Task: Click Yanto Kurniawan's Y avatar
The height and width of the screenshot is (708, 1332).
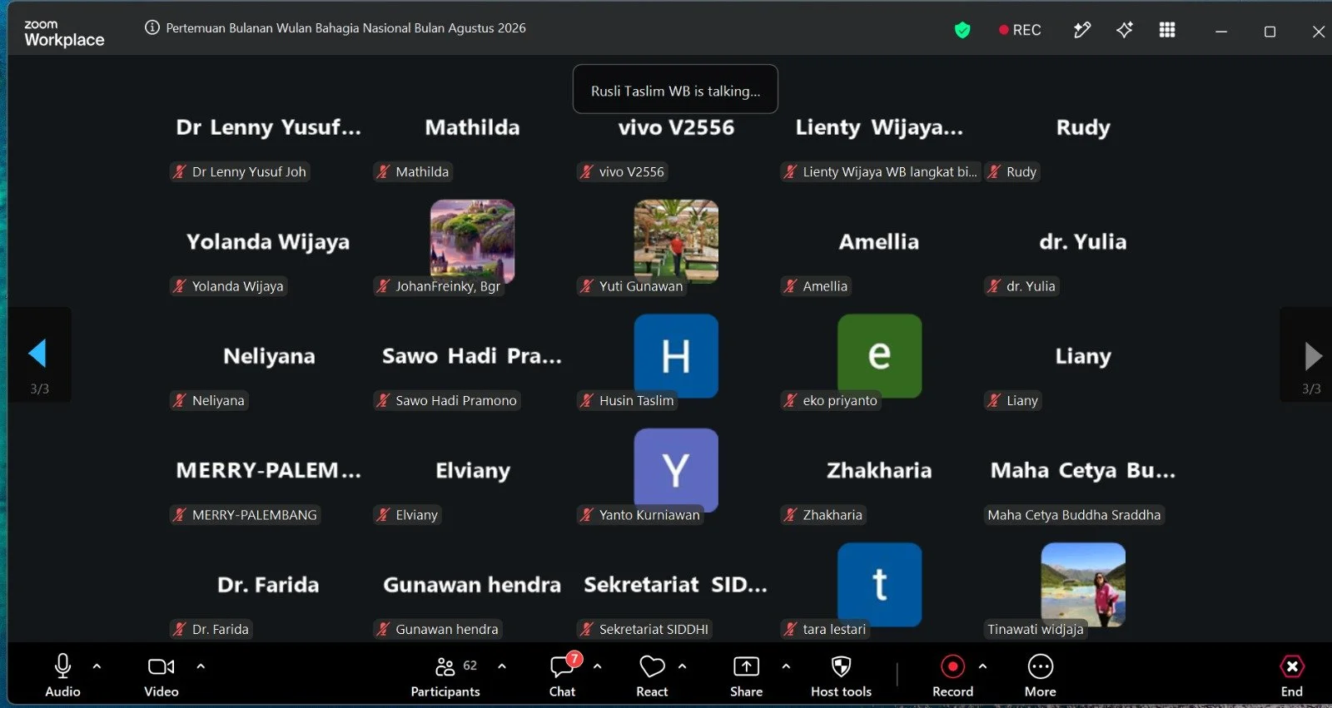Action: pyautogui.click(x=676, y=469)
